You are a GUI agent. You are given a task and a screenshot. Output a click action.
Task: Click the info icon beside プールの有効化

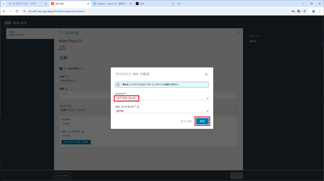[82, 69]
